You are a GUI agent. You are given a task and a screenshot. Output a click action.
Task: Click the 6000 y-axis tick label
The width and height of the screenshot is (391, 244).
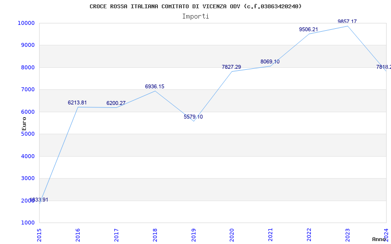(x=27, y=112)
